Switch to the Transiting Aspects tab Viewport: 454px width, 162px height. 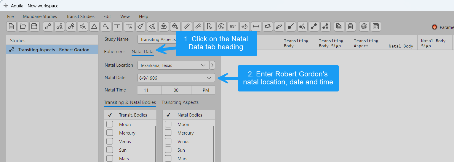(180, 102)
